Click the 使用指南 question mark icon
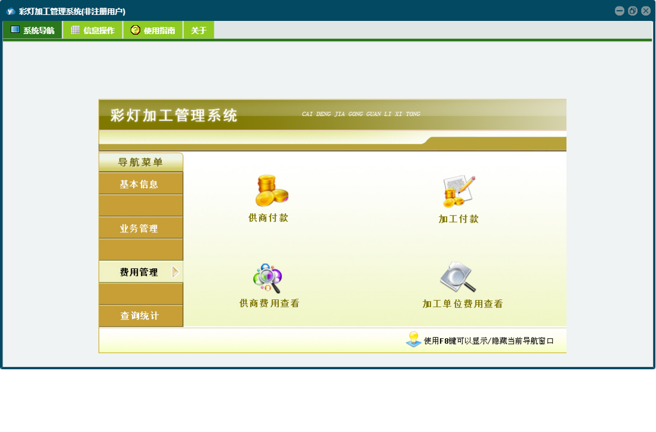The width and height of the screenshot is (656, 432). 135,30
